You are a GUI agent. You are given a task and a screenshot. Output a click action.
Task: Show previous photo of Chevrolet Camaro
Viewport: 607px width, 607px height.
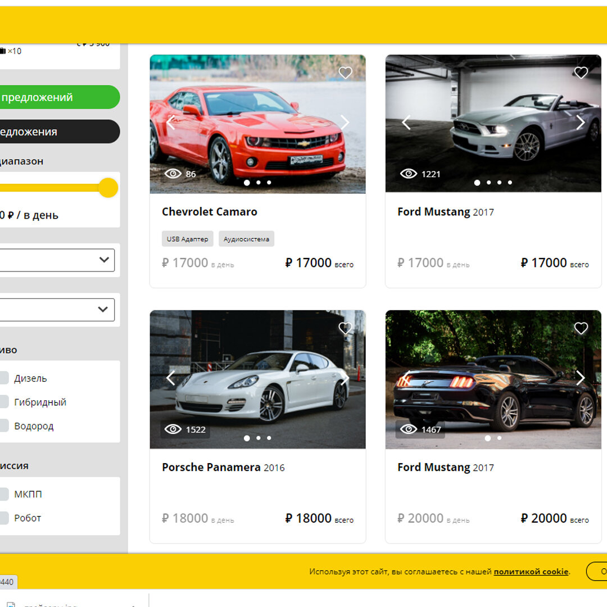(171, 123)
